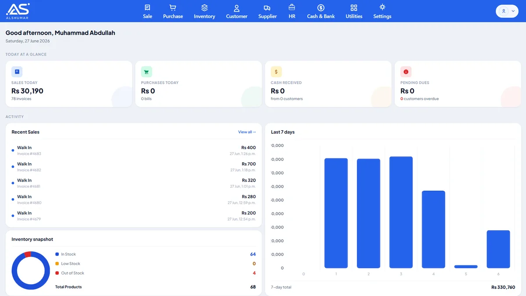Click the chart bar for day 4
This screenshot has height=296, width=526.
(434, 229)
